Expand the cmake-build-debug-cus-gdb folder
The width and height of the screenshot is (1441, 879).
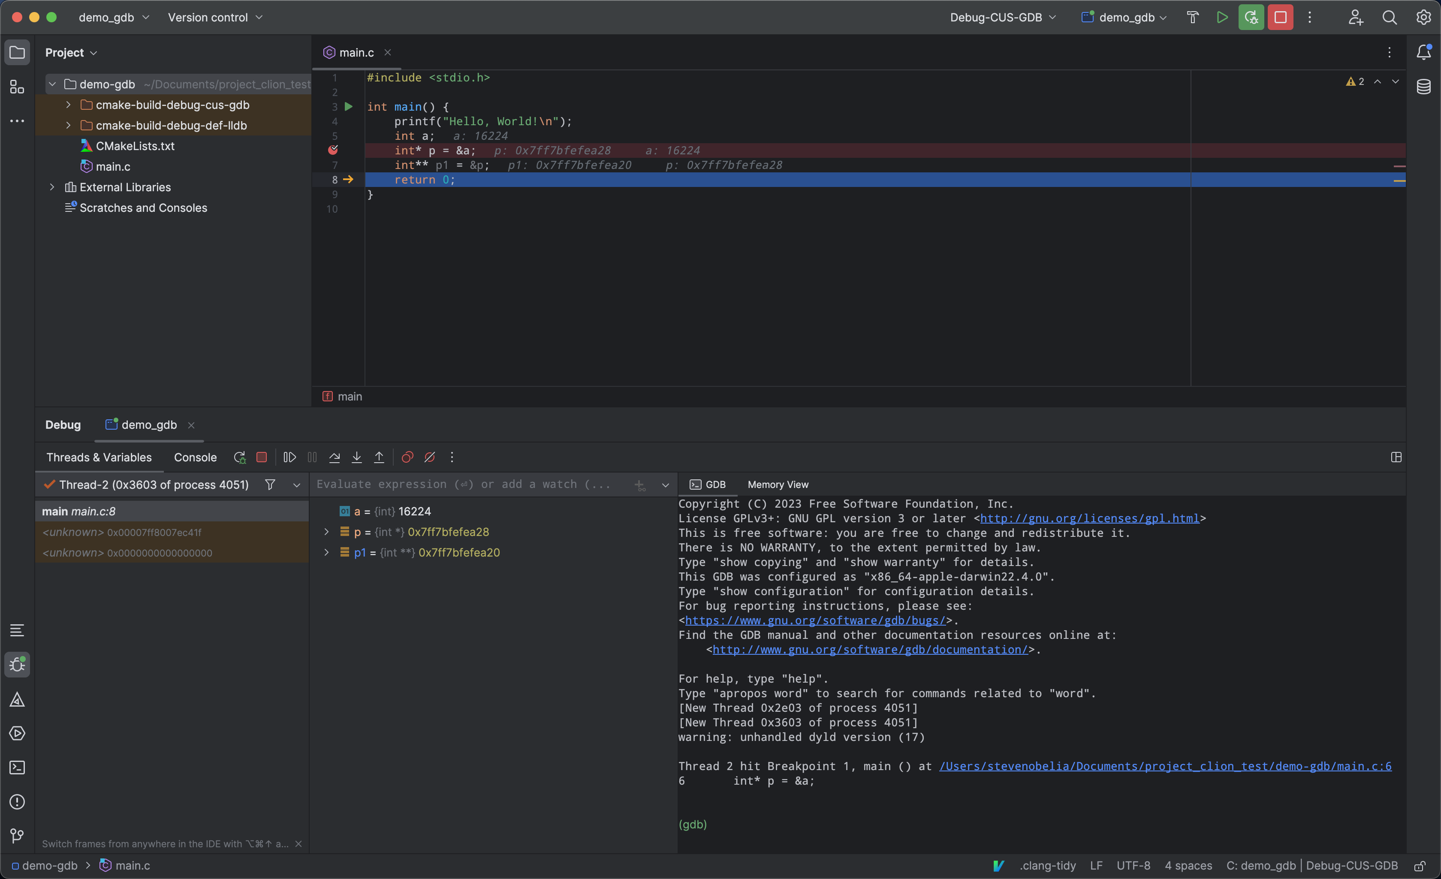coord(69,105)
